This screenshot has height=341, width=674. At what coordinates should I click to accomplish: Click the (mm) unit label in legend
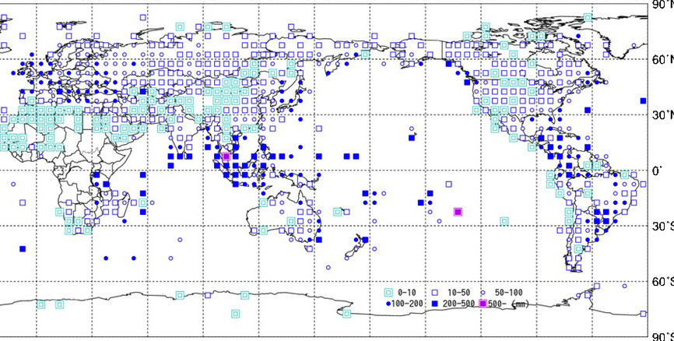click(519, 304)
